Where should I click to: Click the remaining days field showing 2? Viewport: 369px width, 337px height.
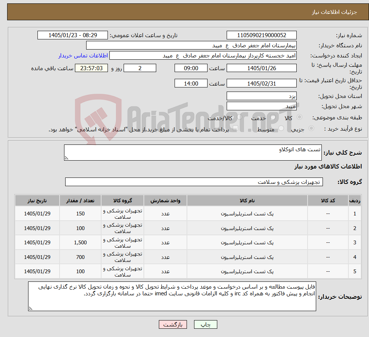pyautogui.click(x=140, y=68)
